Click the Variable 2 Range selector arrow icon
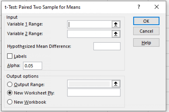The width and height of the screenshot is (169, 112). 115,34
